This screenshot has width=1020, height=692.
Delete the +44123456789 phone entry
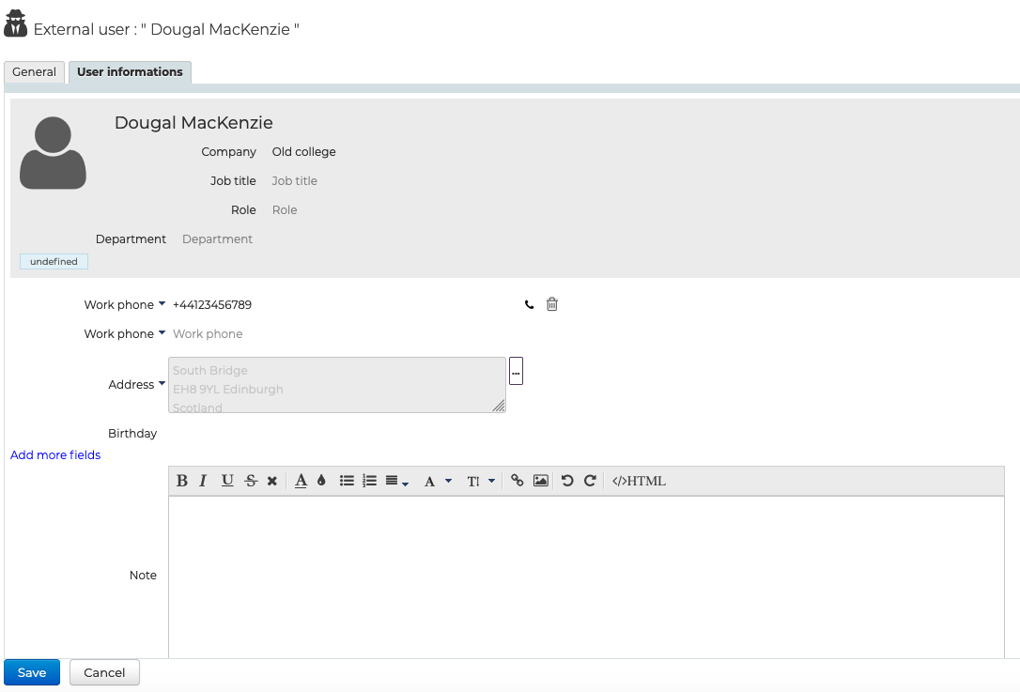pos(552,304)
